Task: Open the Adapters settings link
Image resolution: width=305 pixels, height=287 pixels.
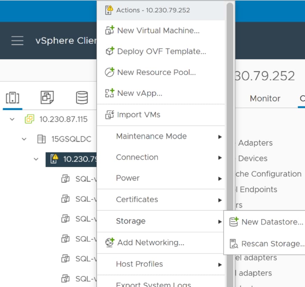Action: [255, 143]
